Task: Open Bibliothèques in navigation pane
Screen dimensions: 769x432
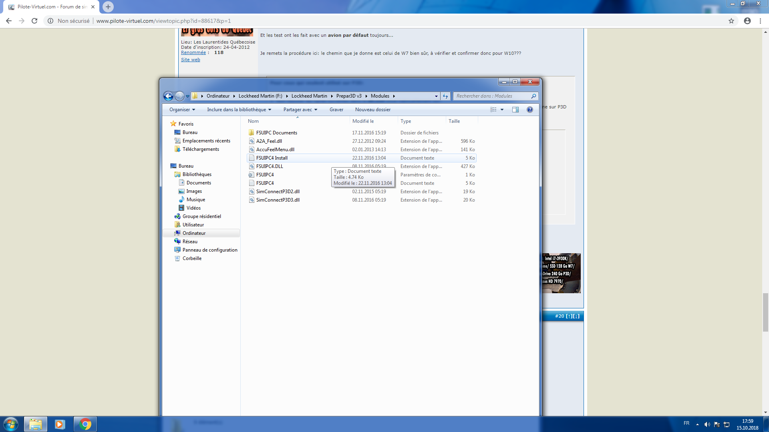Action: click(x=197, y=174)
